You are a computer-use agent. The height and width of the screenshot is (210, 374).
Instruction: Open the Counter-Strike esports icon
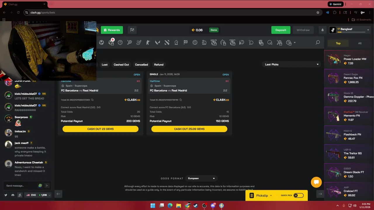click(x=148, y=43)
